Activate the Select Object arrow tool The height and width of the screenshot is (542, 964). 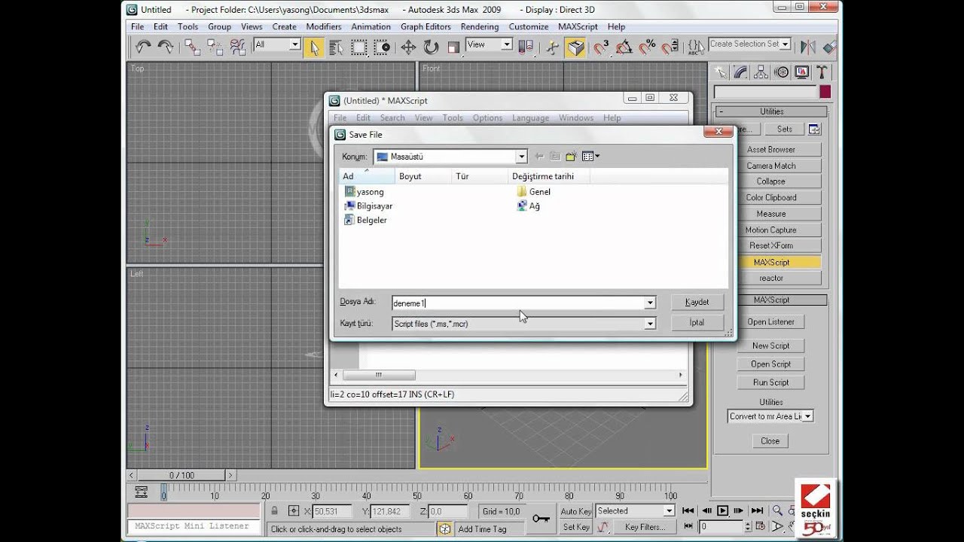point(314,47)
